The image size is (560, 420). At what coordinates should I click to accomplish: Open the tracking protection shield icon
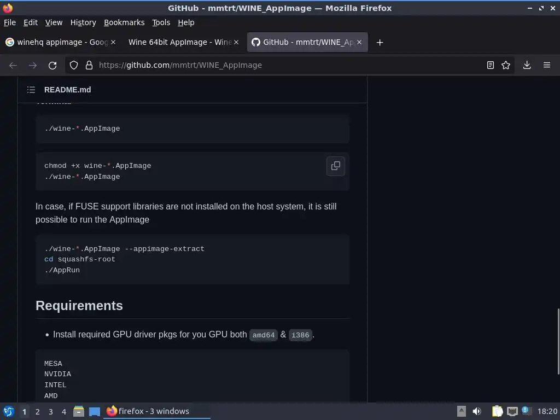click(x=74, y=65)
